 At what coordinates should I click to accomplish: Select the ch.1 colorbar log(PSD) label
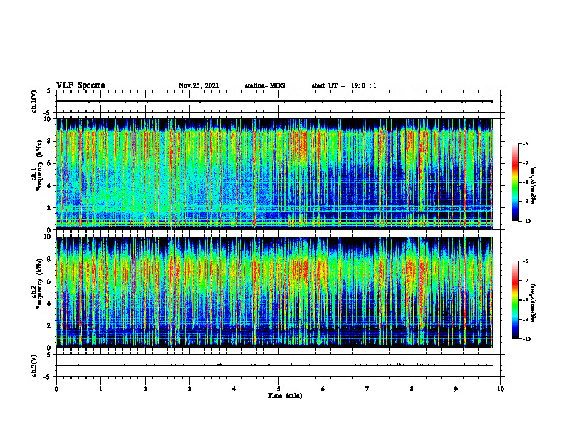(533, 186)
